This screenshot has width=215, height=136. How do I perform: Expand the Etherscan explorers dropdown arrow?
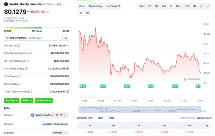pos(66,133)
